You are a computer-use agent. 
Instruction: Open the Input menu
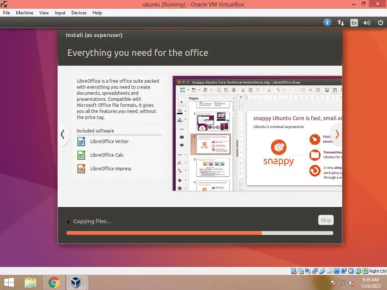click(60, 13)
